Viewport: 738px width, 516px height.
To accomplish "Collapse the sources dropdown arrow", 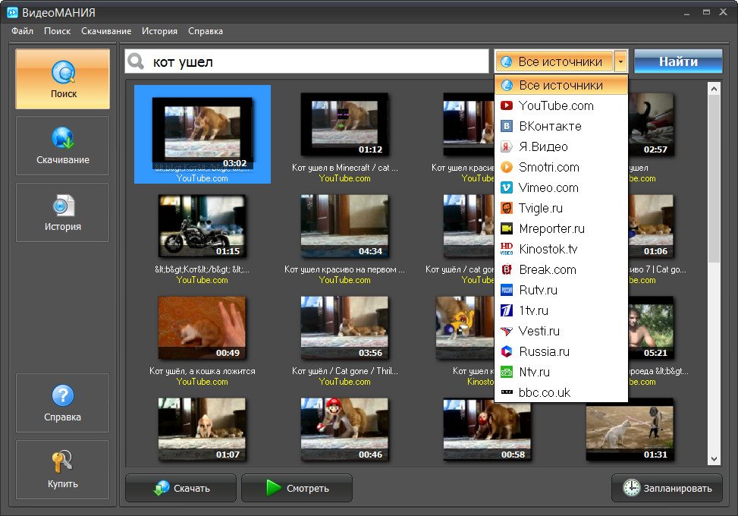I will [x=620, y=61].
